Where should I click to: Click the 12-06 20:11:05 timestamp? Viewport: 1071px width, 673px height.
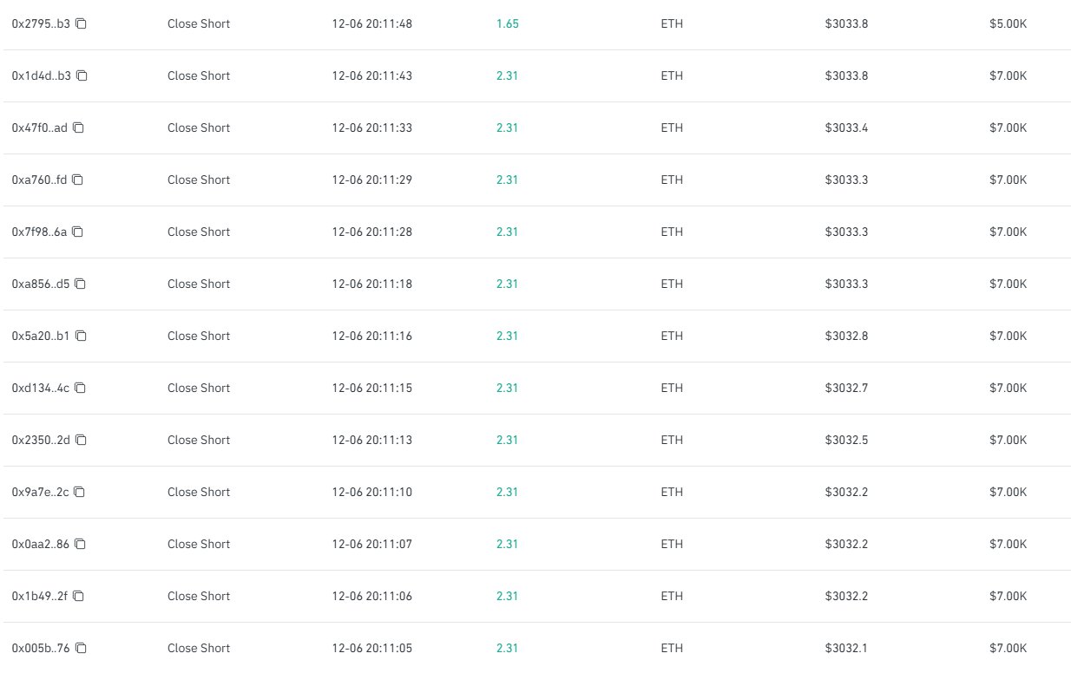(x=371, y=648)
